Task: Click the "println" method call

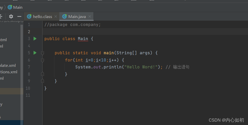Action: pyautogui.click(x=112, y=67)
